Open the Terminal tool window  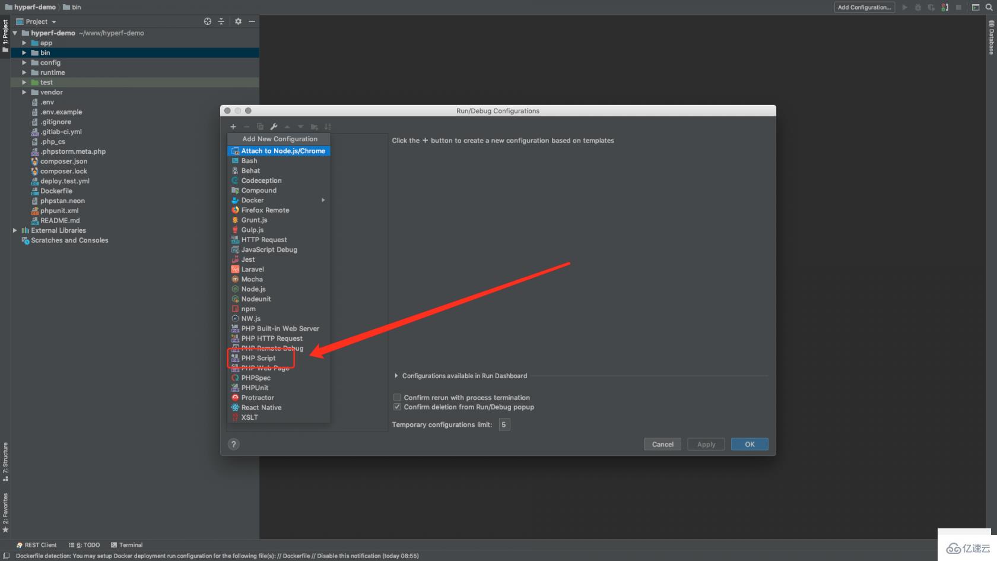127,545
